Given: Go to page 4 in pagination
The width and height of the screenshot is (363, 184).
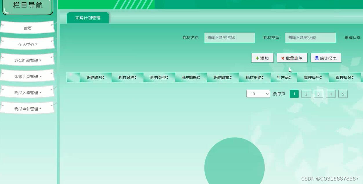Looking at the screenshot, I should click(331, 94).
